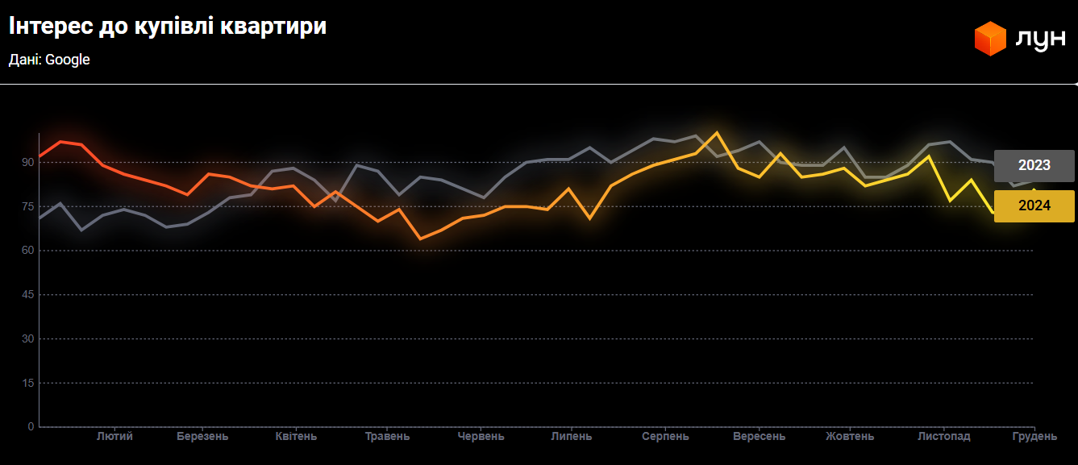Select the Травень month axis label

387,437
